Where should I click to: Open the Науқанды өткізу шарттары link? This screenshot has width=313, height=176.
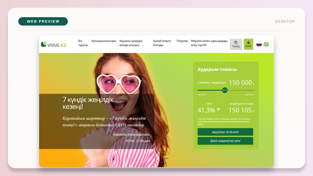pos(131,134)
